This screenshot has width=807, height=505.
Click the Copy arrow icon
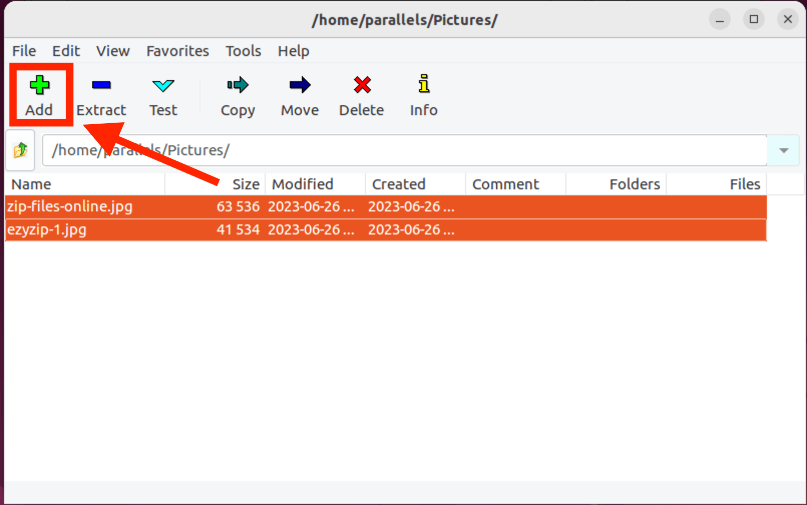click(238, 86)
